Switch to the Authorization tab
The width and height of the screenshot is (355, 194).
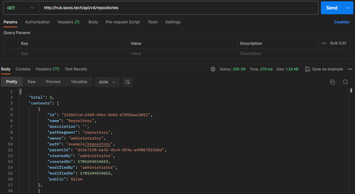click(37, 22)
